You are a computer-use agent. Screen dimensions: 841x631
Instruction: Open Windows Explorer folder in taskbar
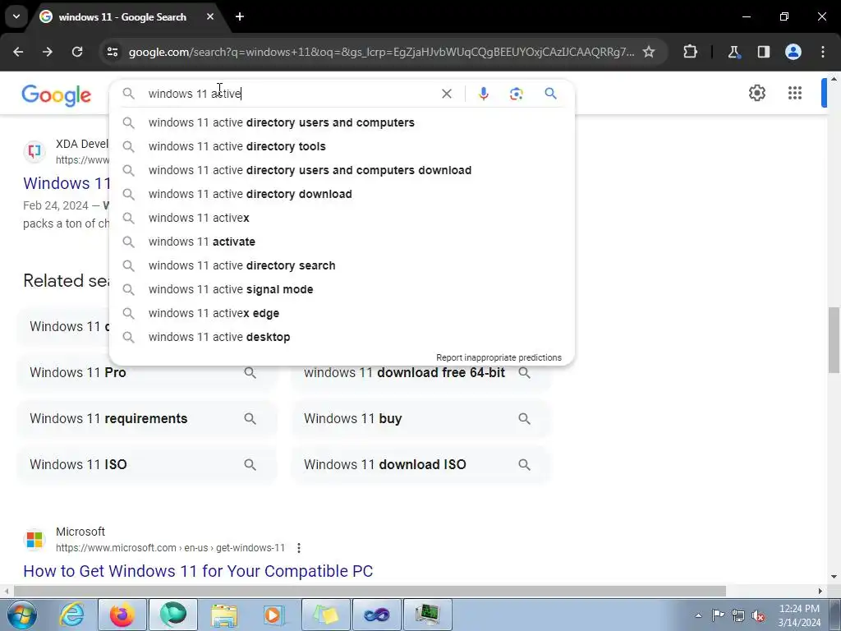pos(224,615)
